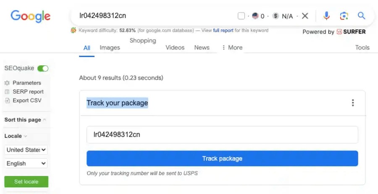Image resolution: width=378 pixels, height=194 pixels.
Task: Open the full report link
Action: tap(223, 31)
